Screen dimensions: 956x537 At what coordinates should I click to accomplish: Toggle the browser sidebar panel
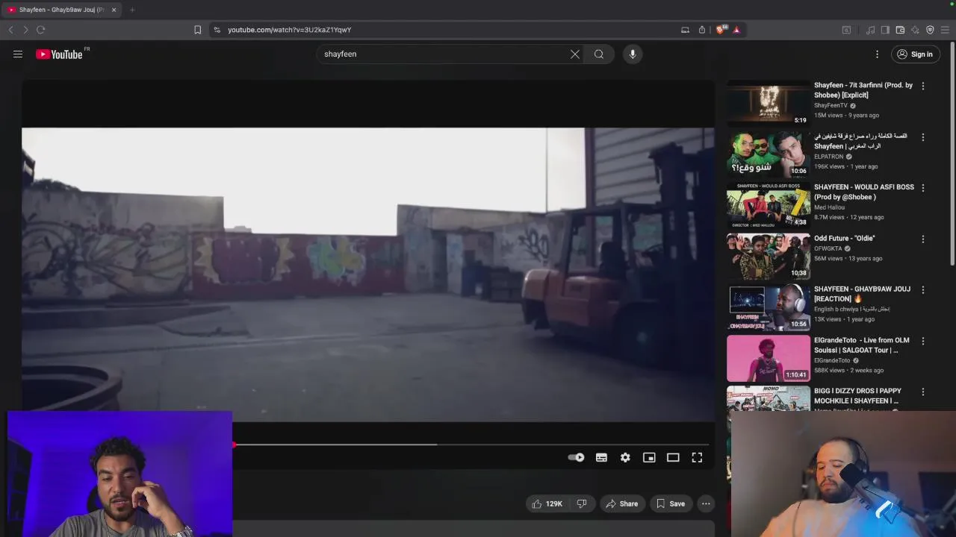(x=885, y=30)
